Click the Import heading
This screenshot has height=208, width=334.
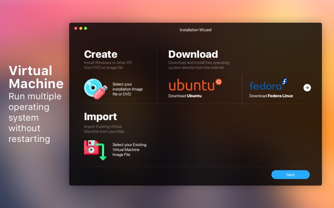pyautogui.click(x=100, y=117)
